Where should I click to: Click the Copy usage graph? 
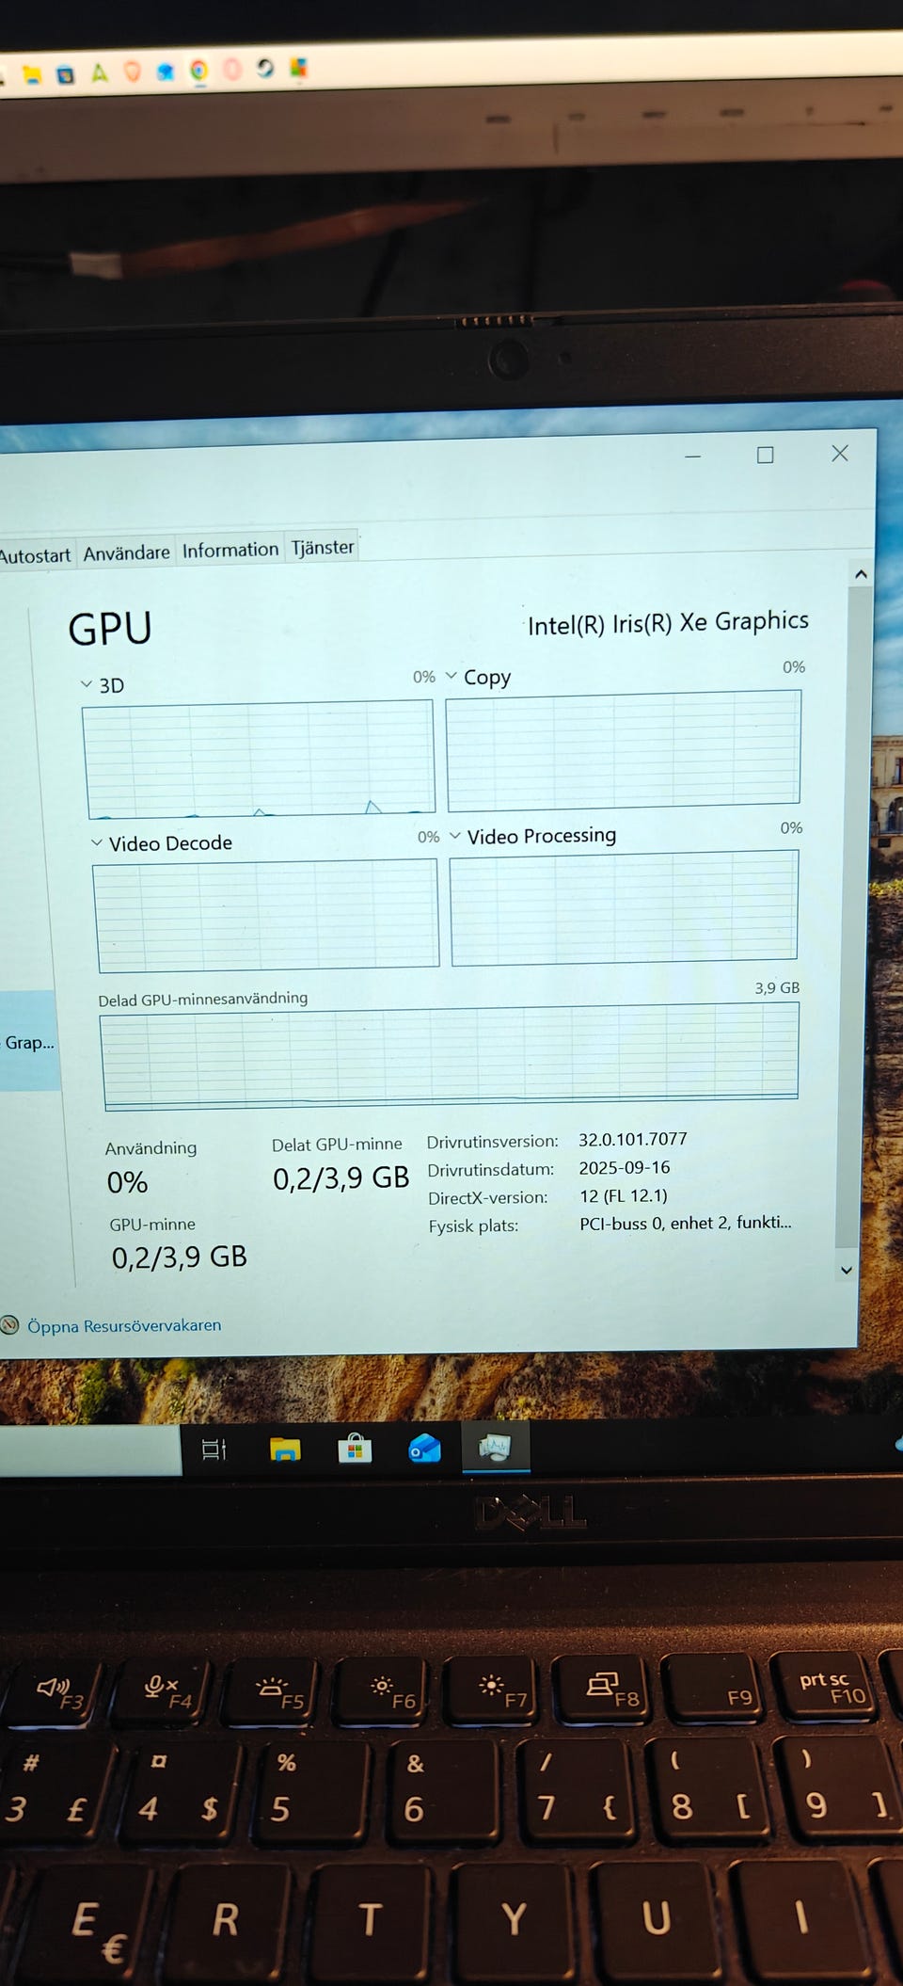(x=624, y=750)
